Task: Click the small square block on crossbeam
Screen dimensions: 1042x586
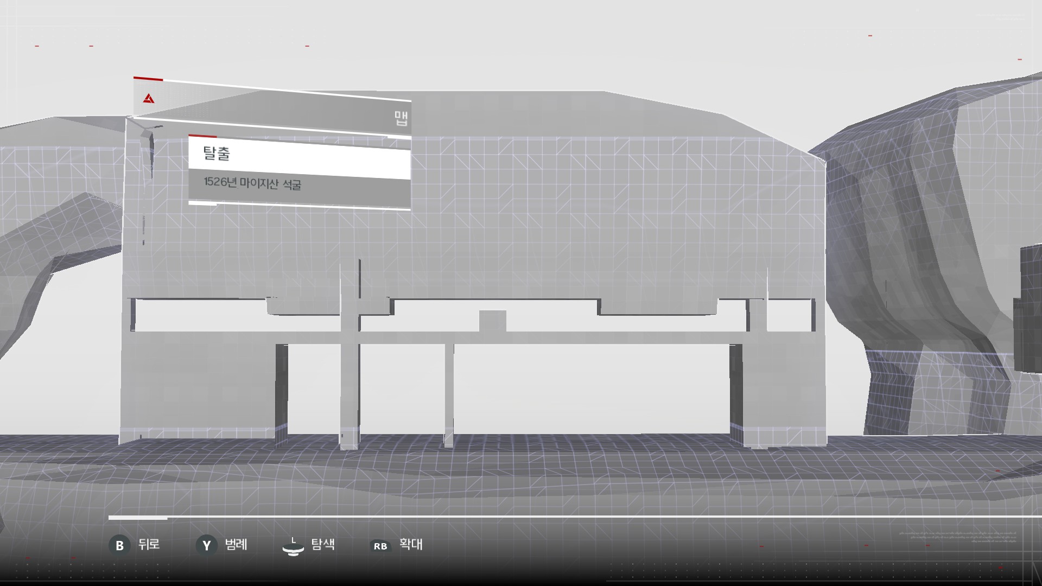Action: pos(493,321)
